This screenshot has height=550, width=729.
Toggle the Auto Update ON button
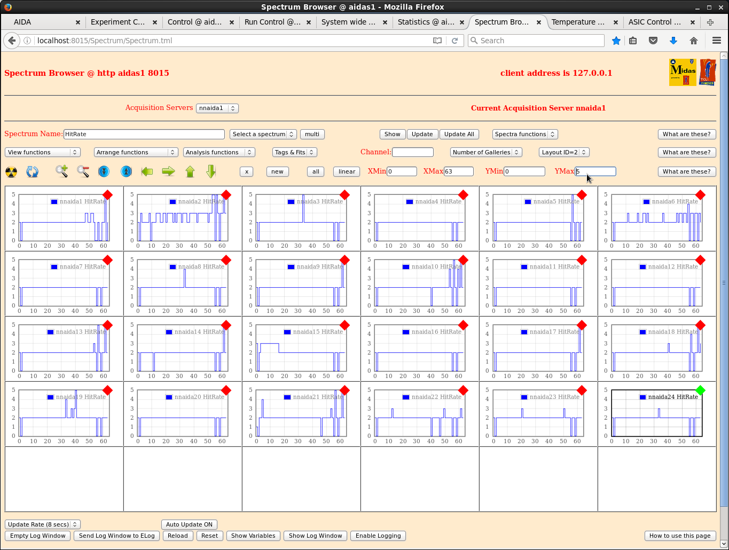click(189, 524)
